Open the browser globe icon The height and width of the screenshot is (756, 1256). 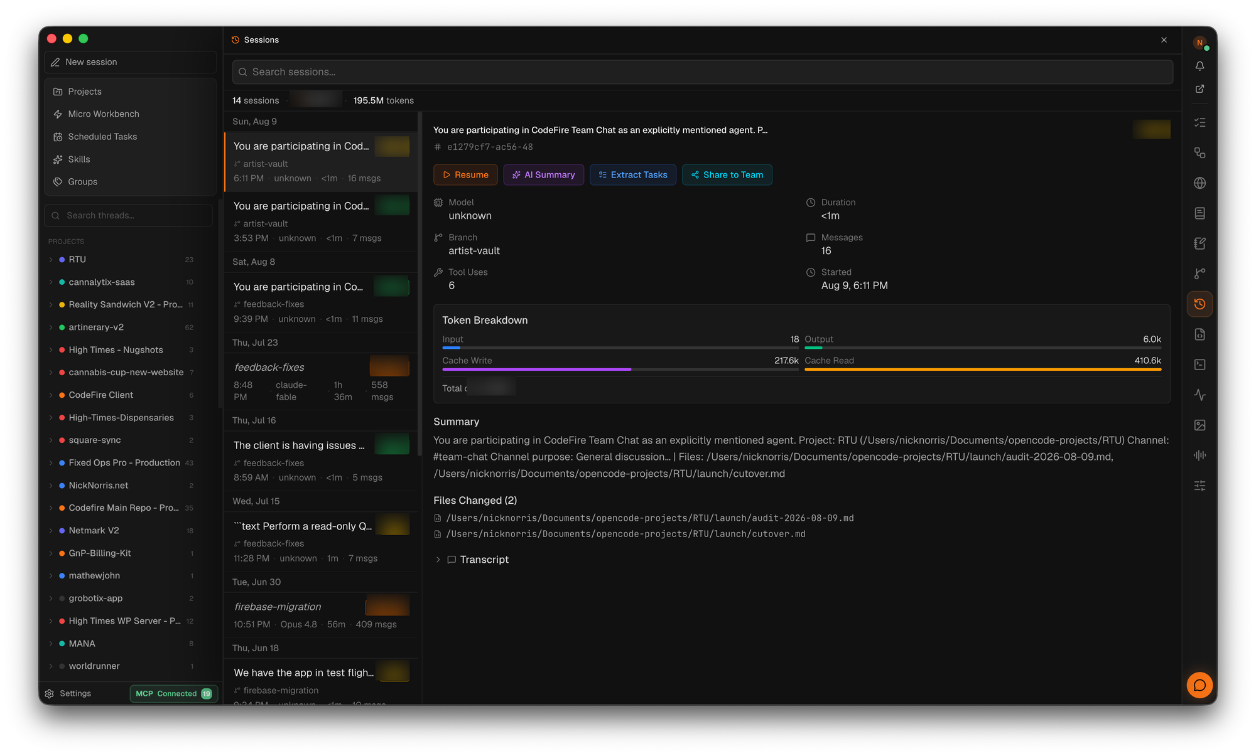[x=1199, y=183]
